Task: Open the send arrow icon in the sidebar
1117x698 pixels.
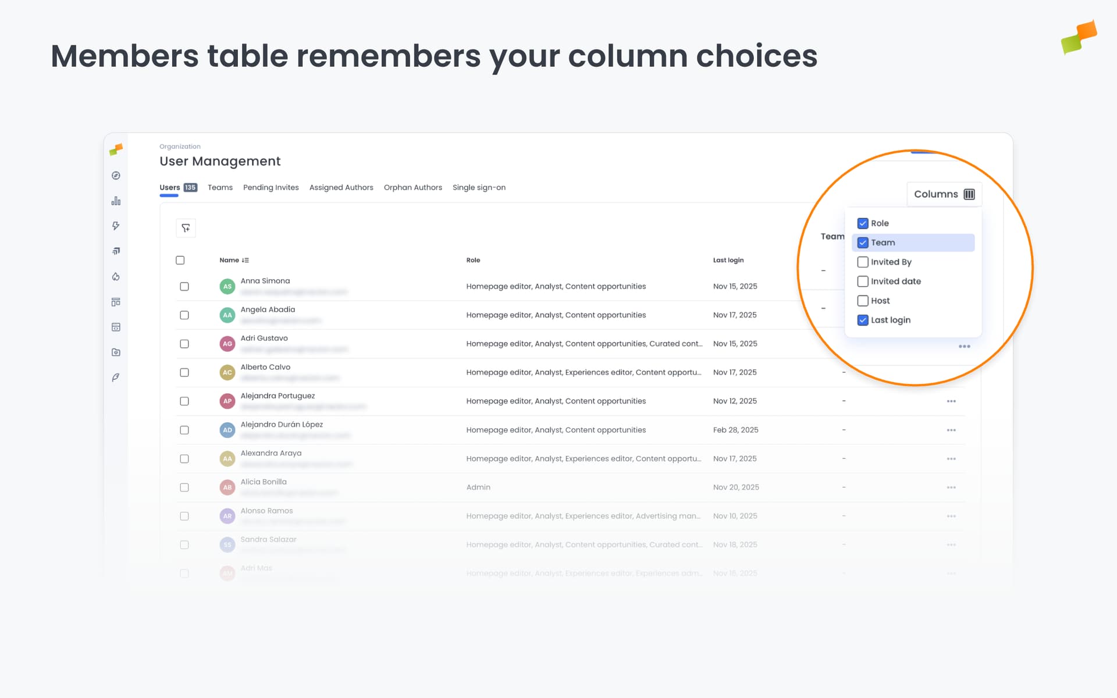Action: click(x=116, y=251)
